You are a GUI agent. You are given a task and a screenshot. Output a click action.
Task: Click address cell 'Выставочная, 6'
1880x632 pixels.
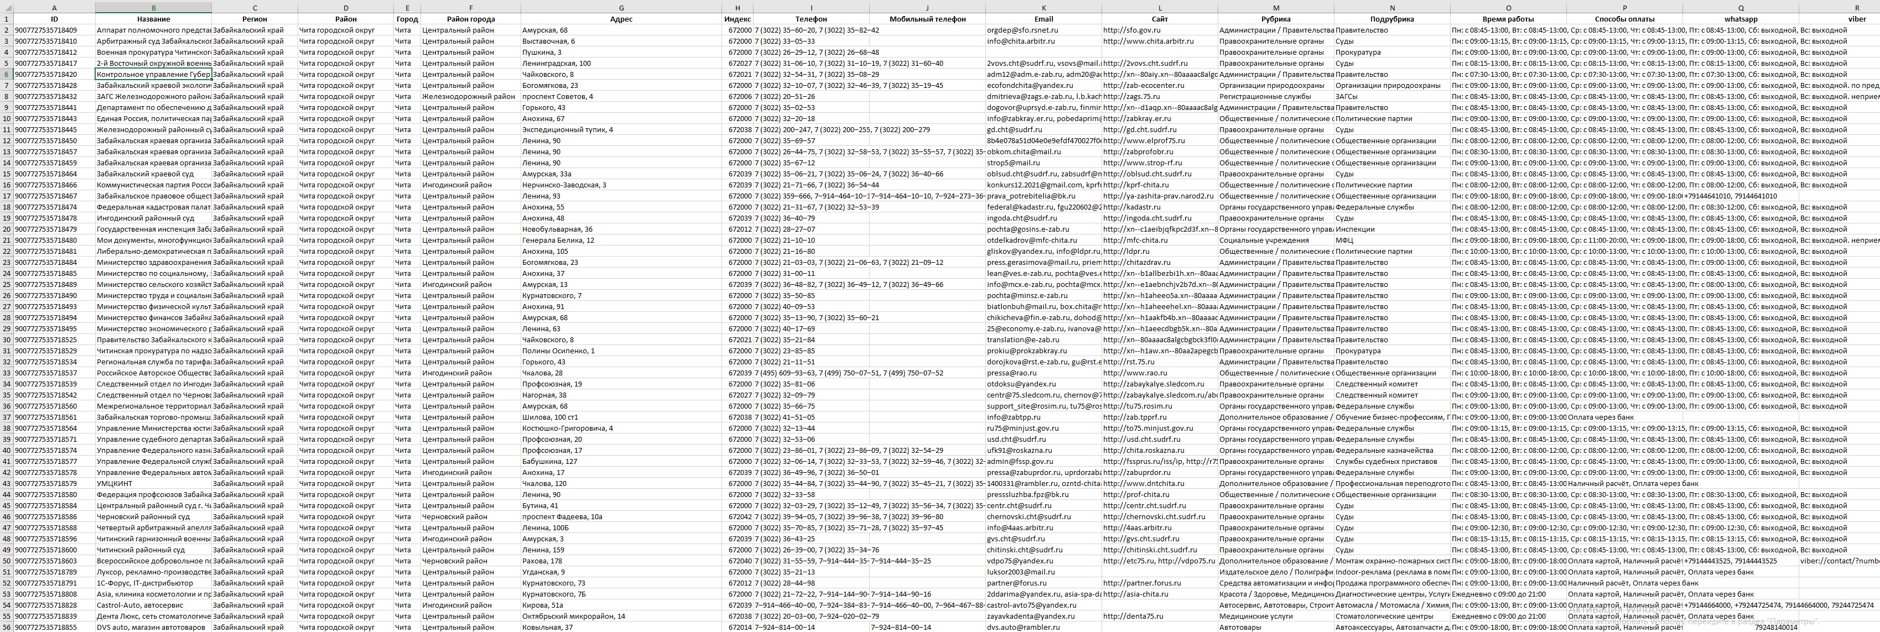point(621,41)
